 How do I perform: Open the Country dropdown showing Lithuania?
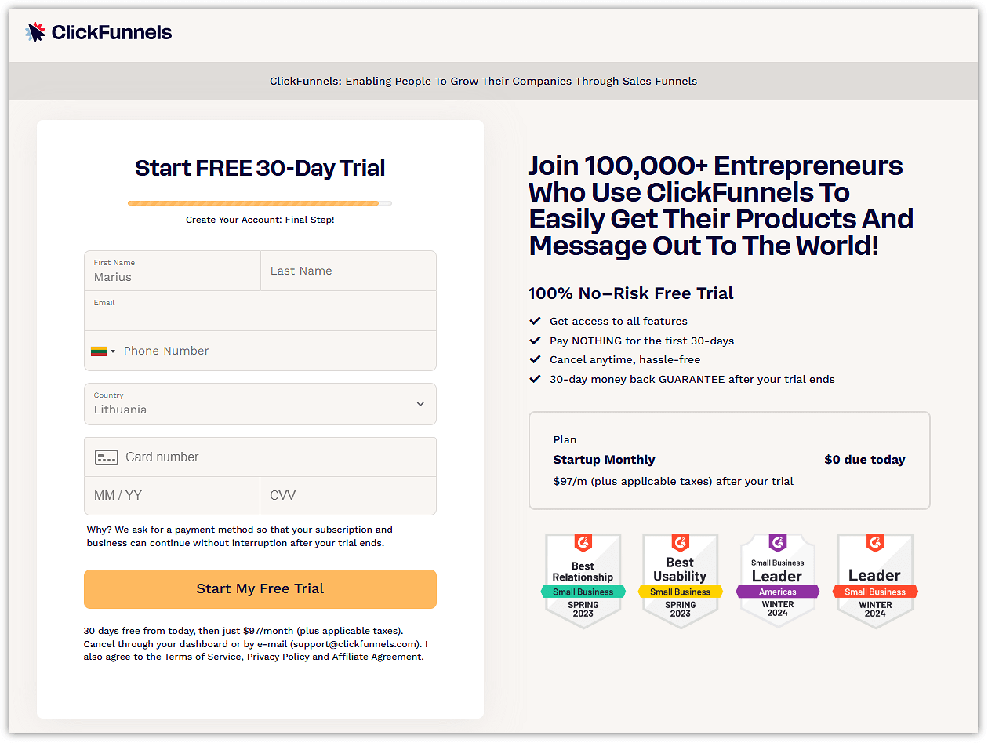(x=260, y=404)
